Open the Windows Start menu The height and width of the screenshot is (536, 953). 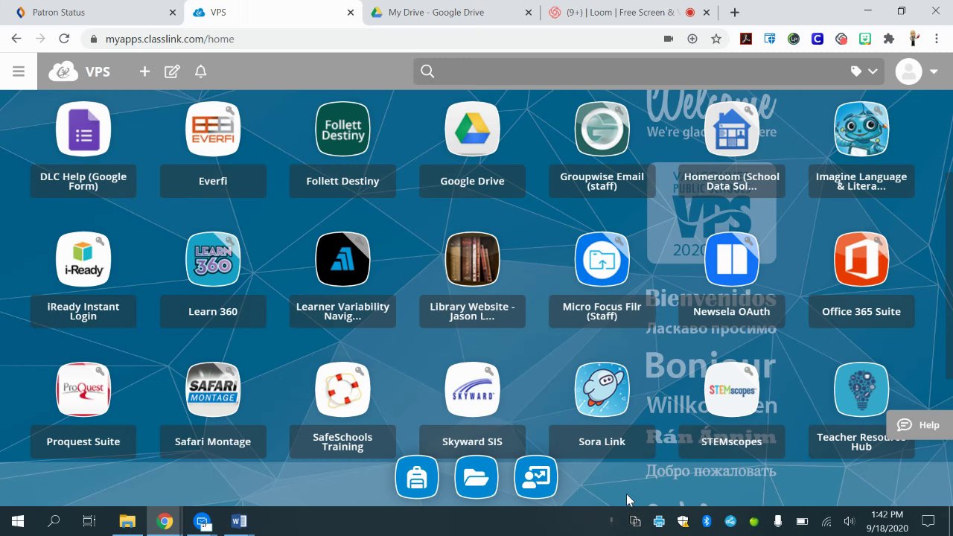18,521
